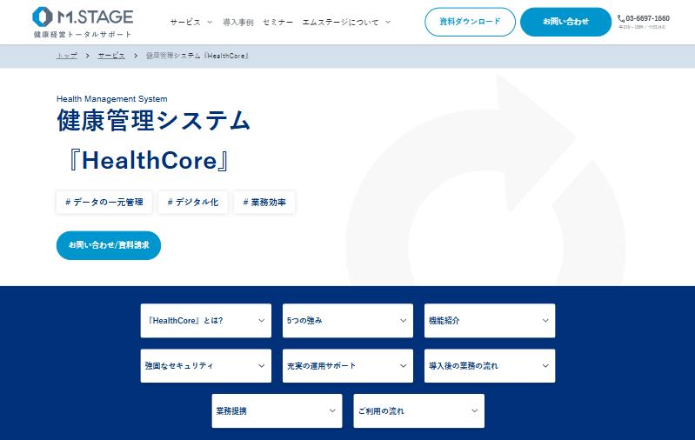Expand the chevron next to サービス
The width and height of the screenshot is (695, 440).
[x=210, y=22]
